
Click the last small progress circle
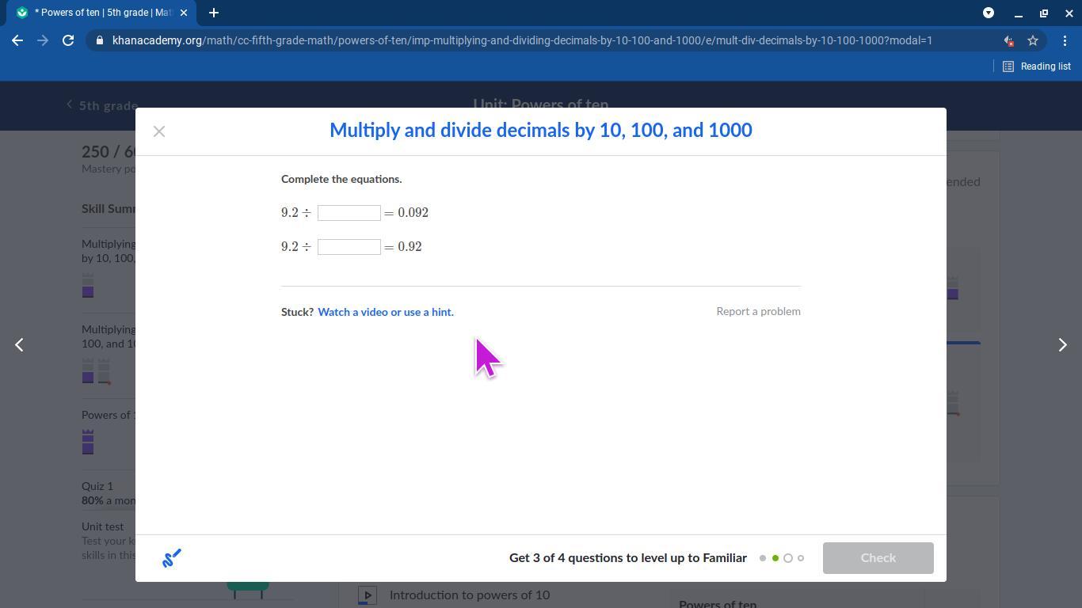click(x=801, y=558)
